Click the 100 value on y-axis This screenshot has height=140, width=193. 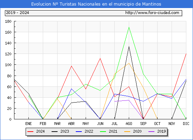[x=8, y=65]
